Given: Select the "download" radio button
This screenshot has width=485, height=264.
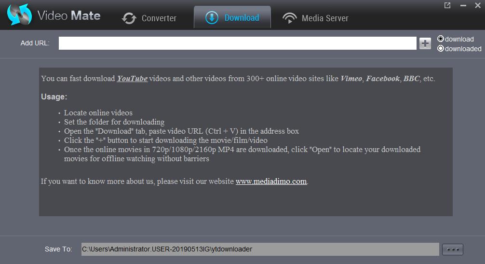Looking at the screenshot, I should 440,39.
